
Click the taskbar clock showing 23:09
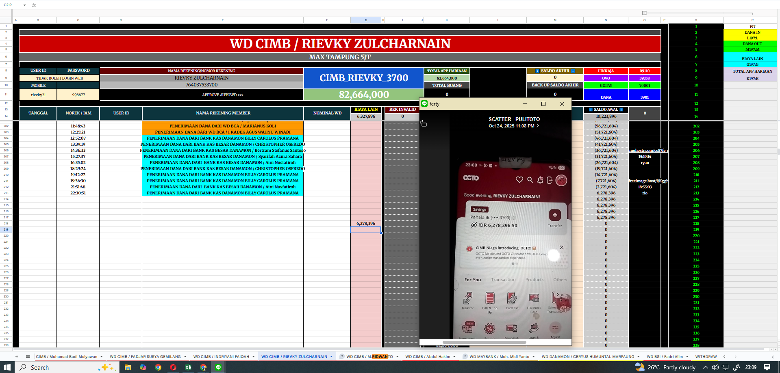[x=751, y=367]
